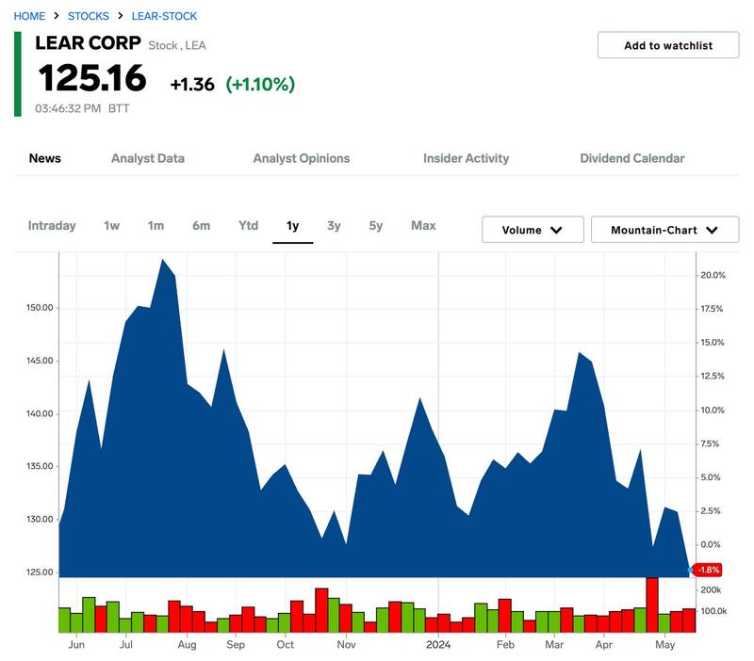The height and width of the screenshot is (661, 754).
Task: Click the 200k volume axis label
Action: point(711,589)
